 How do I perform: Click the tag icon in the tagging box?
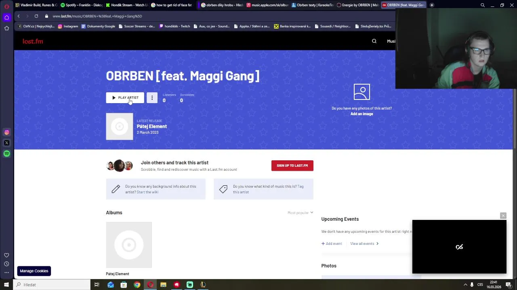pos(223,189)
